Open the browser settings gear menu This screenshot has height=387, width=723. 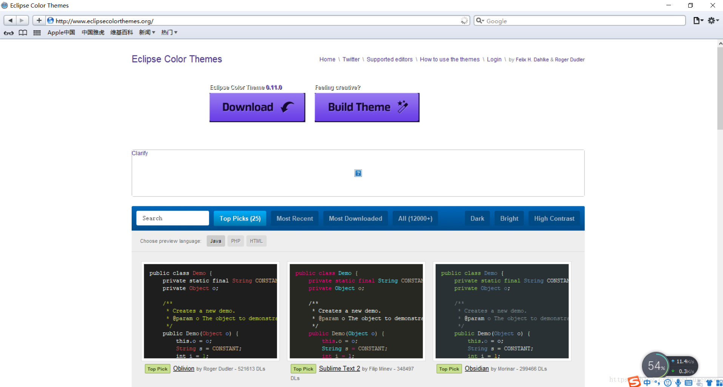(x=713, y=21)
